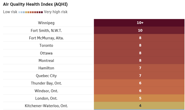Select the Very high risk legend label
This screenshot has width=185, height=110.
click(x=56, y=12)
